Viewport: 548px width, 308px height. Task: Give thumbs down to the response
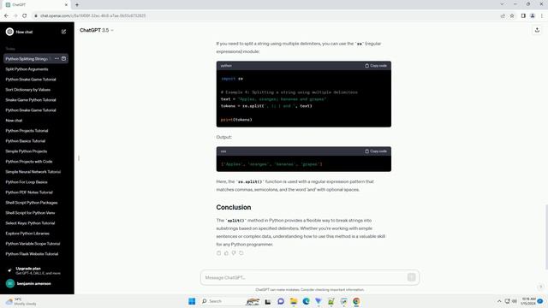234,253
